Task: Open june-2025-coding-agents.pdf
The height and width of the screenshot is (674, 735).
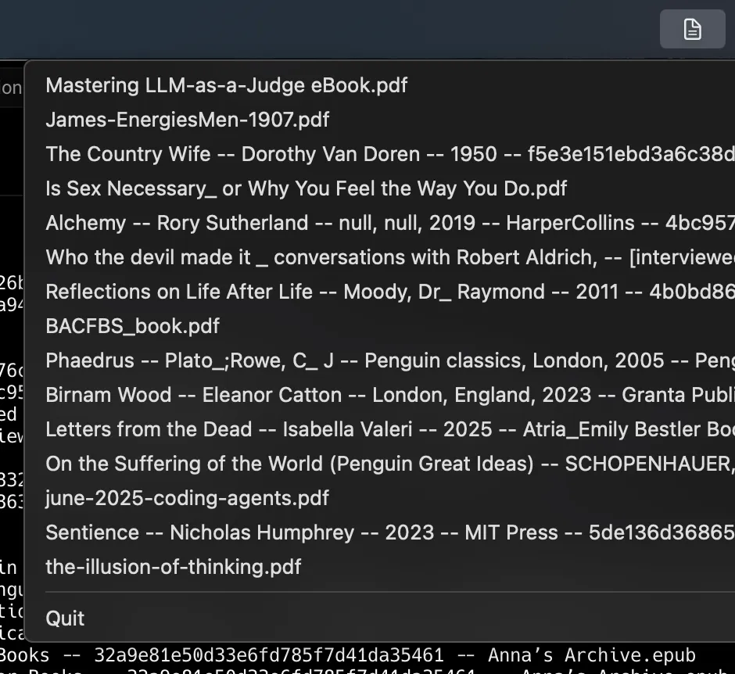Action: click(x=381, y=498)
